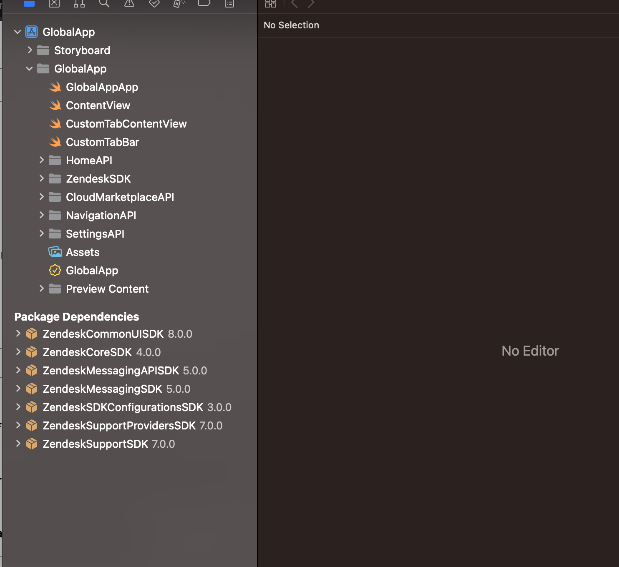Image resolution: width=619 pixels, height=567 pixels.
Task: Collapse the GlobalApp project root
Action: coord(18,32)
